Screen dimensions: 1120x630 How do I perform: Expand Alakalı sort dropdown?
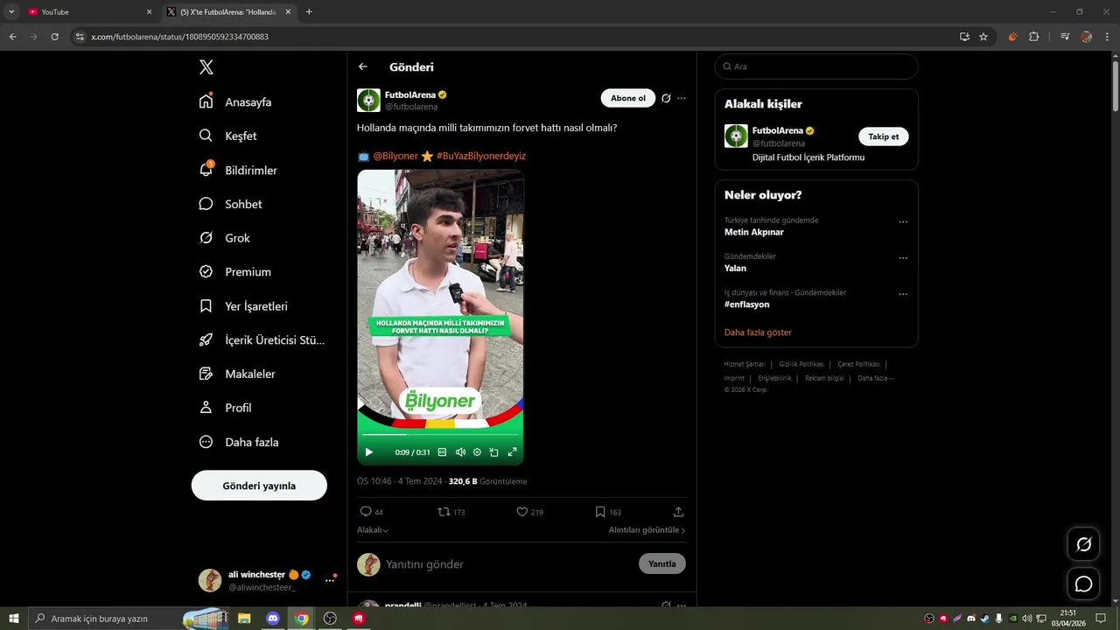(x=373, y=530)
